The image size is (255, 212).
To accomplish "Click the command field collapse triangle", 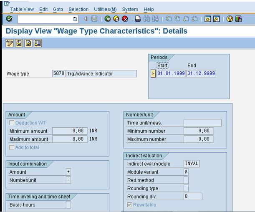I will point(86,19).
